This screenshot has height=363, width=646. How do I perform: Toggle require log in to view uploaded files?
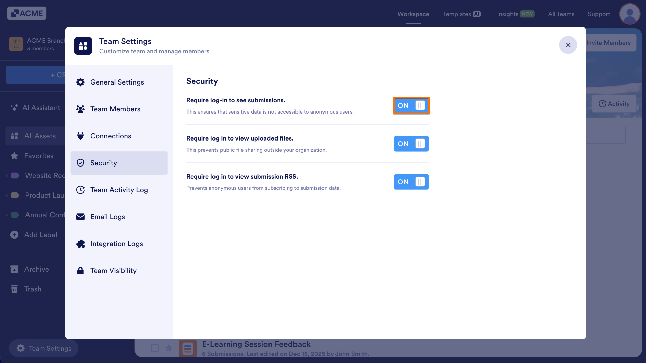411,144
